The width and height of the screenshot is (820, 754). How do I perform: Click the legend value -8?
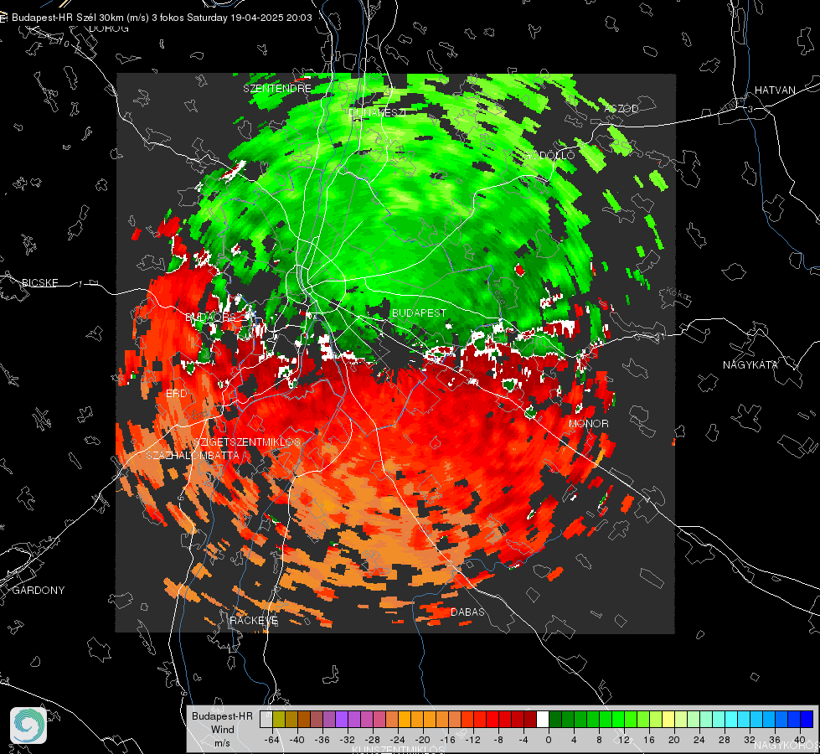pos(498,740)
